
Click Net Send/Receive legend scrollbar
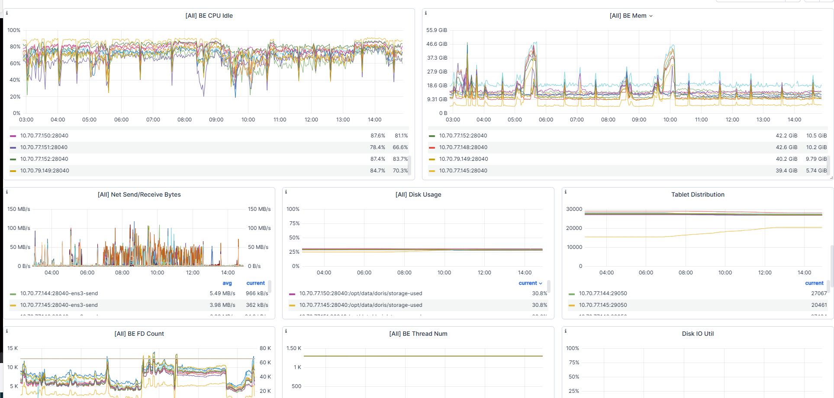270,287
